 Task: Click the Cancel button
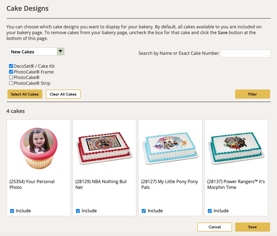[x=215, y=227]
